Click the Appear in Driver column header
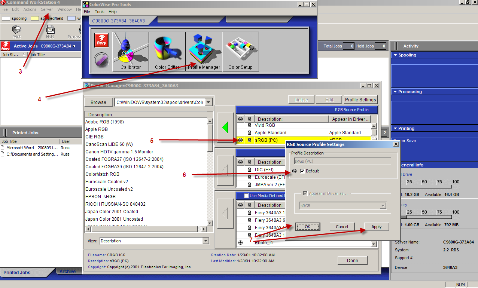Screen dimensions: 478x288 pos(350,119)
